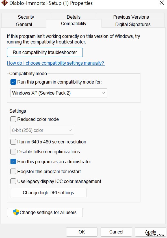
Task: Uncheck Run this program in compatibility mode
Action: (x=13, y=82)
